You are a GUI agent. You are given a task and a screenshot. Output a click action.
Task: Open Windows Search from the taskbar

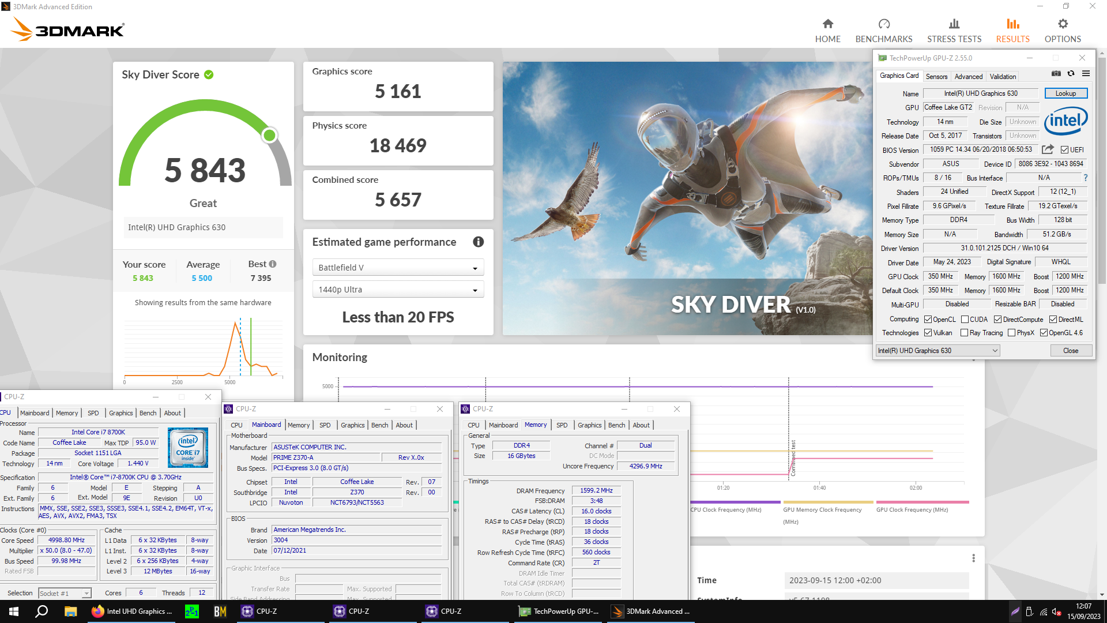click(42, 611)
